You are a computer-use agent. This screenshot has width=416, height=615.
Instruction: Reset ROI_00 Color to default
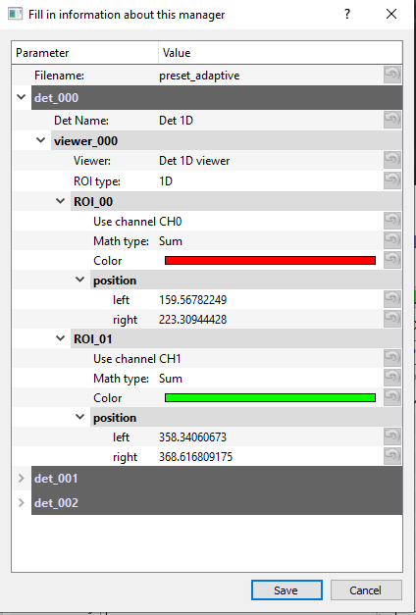[x=392, y=260]
